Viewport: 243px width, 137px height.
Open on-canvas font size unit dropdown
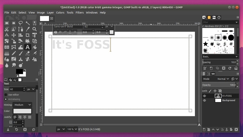109,26
